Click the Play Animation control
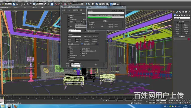 175,101
